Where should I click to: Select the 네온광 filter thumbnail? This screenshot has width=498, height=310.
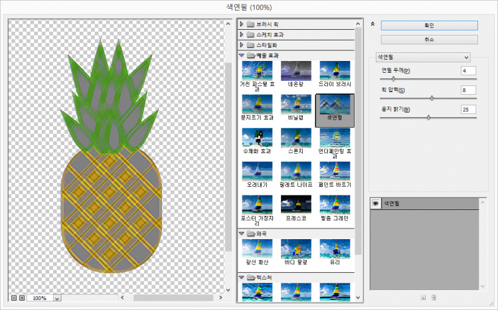295,70
